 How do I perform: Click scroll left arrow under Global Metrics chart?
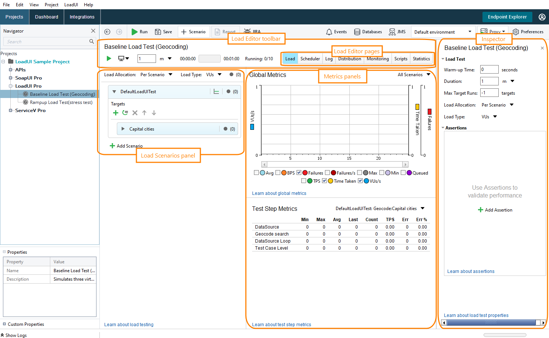point(264,165)
